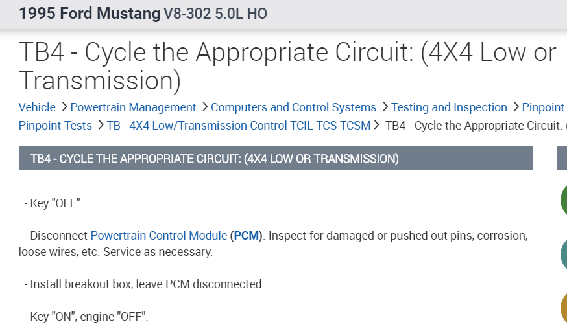Click chevron after Computers and Control Systems

click(x=384, y=107)
